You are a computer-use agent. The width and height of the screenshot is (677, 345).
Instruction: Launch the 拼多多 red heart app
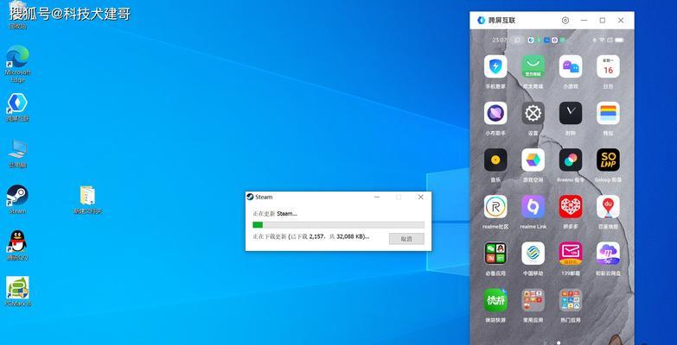[571, 207]
